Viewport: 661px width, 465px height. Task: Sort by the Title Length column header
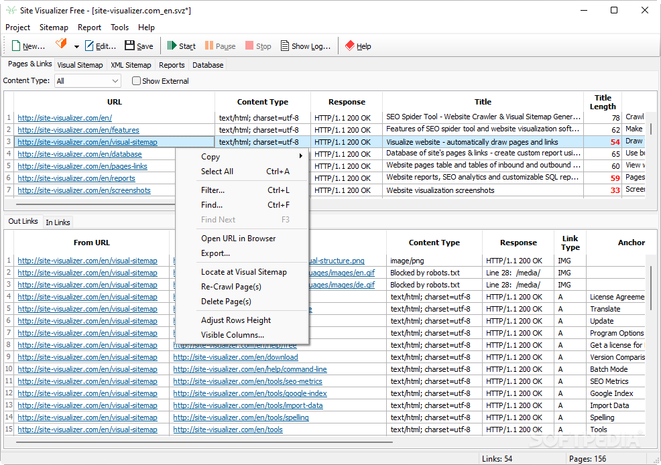[603, 102]
